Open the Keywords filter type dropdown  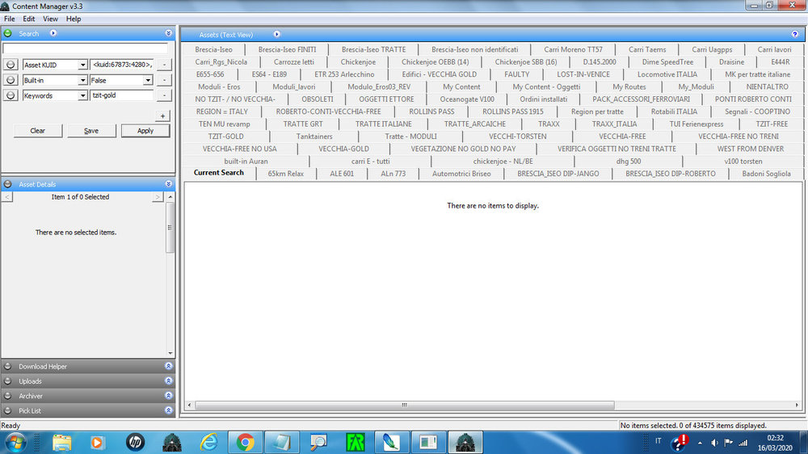(82, 96)
